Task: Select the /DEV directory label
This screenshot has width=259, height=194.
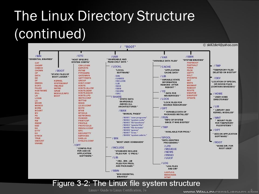Action: (x=217, y=78)
